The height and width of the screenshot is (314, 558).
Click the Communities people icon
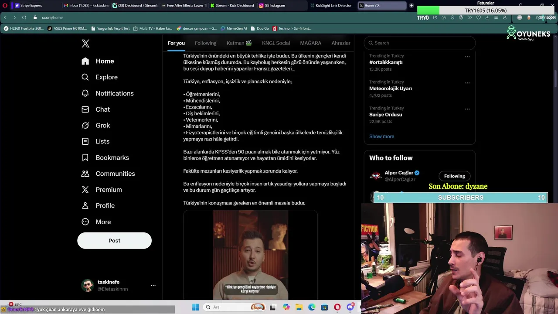(85, 174)
